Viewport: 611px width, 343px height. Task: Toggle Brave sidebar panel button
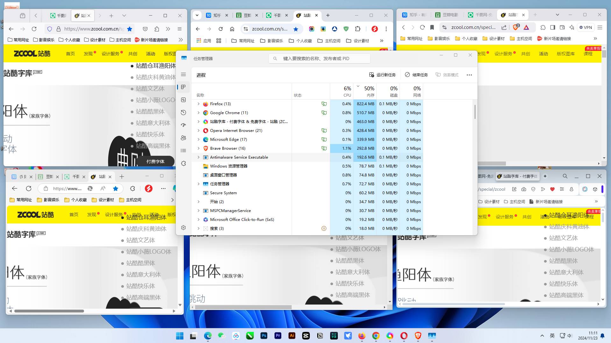coord(552,27)
